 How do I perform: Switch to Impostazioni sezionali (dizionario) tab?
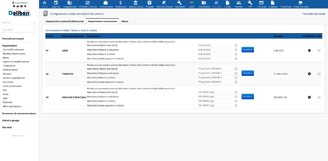click(x=65, y=21)
